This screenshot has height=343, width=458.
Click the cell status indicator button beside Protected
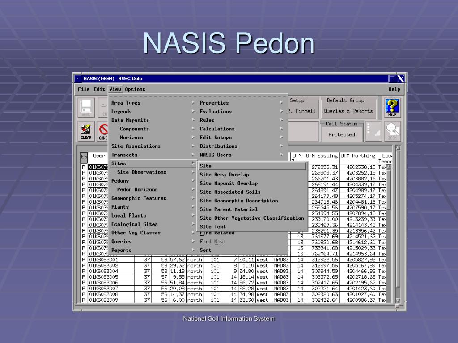(373, 132)
